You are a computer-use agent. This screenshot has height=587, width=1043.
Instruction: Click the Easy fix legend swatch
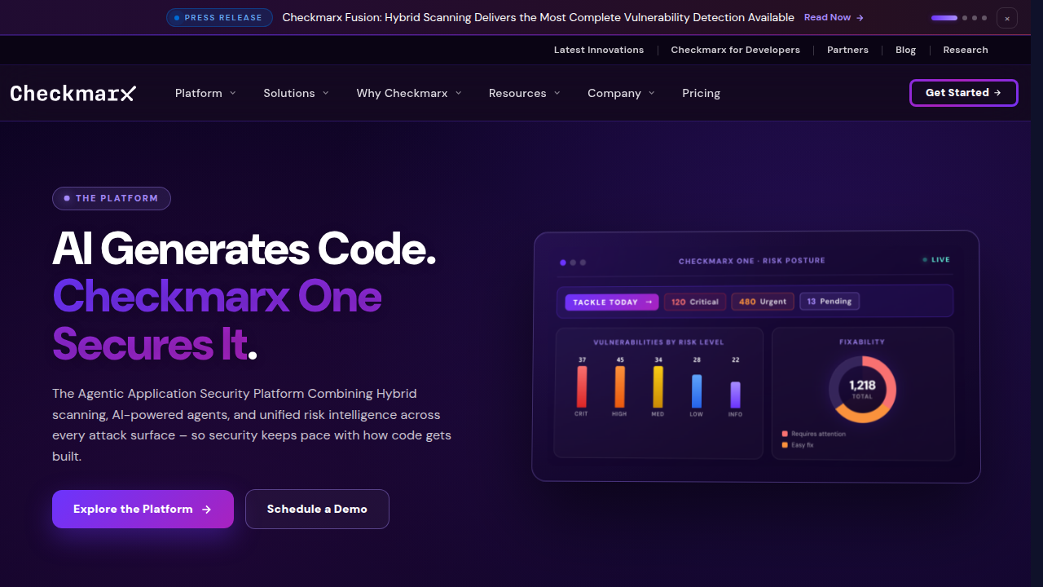tap(785, 445)
